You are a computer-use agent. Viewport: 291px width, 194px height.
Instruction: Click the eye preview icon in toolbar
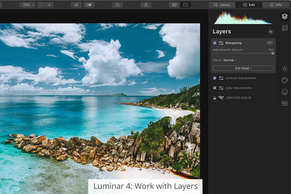point(76,5)
